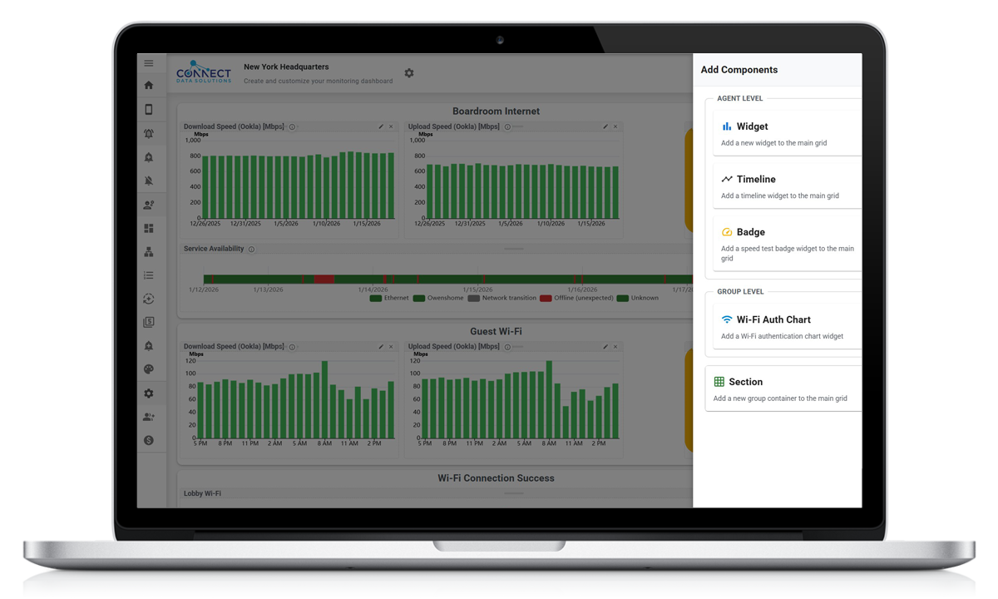
Task: Open the color palette theme icon
Action: tap(149, 369)
